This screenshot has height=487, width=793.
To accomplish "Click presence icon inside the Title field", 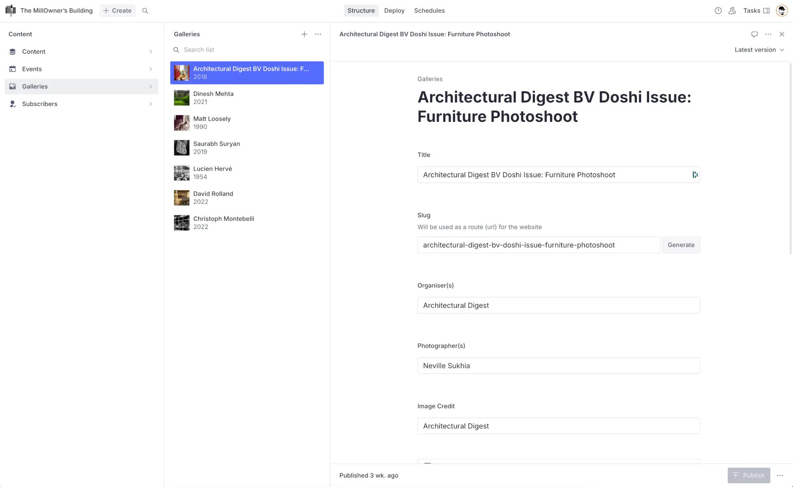I will click(695, 175).
